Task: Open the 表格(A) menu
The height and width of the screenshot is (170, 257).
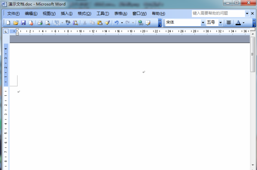Action: point(121,14)
